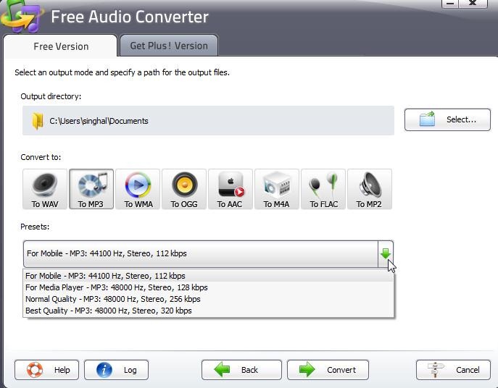Pick Normal Quality 256 kbps preset
Screen dimensions: 498x388
tap(112, 299)
